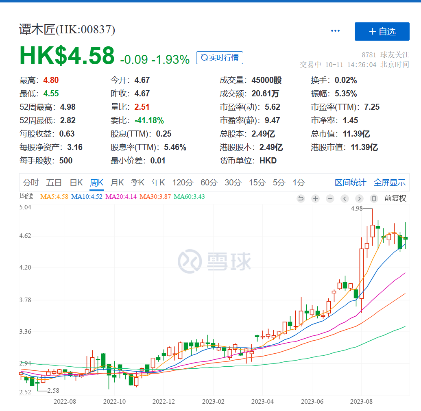Click the 最低 value 4.55

click(x=51, y=94)
